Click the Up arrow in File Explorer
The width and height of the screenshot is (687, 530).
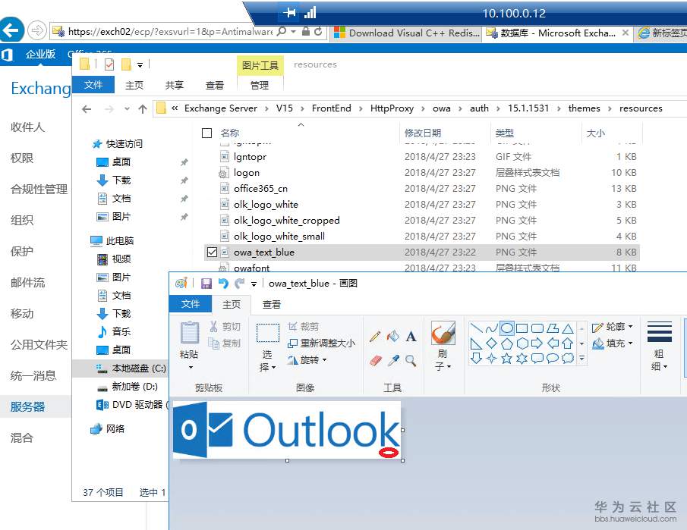click(143, 109)
